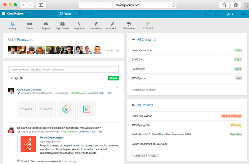
Task: Open the Client Projects workspace menu
Action: click(x=13, y=14)
